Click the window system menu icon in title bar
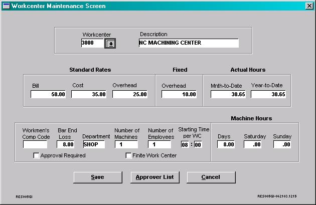 coord(6,6)
